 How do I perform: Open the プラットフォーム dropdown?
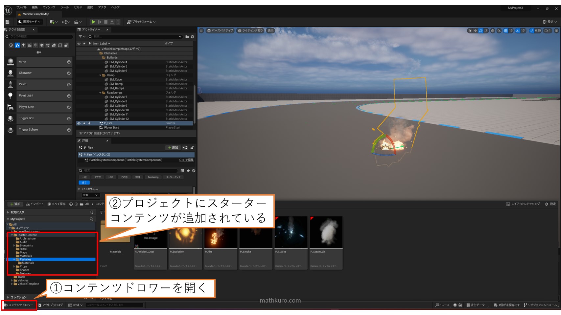[141, 22]
